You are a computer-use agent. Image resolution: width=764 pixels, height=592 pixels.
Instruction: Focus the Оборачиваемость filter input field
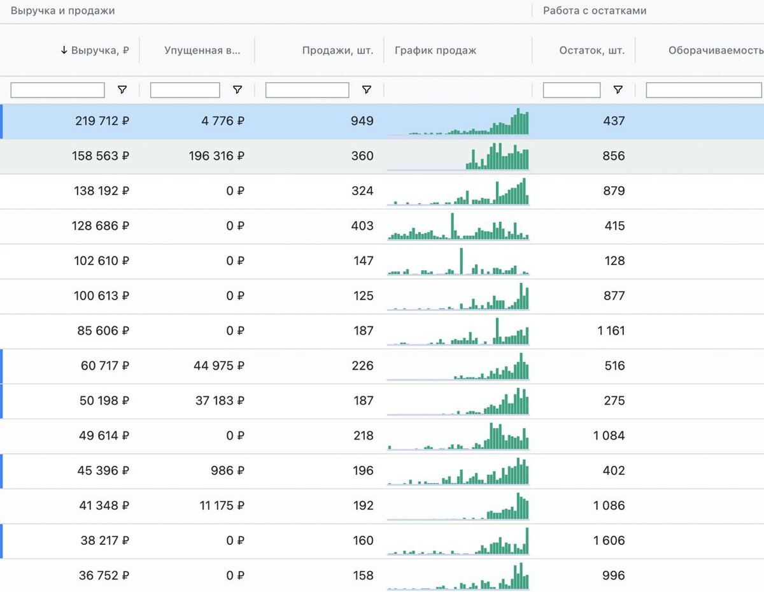[x=704, y=90]
